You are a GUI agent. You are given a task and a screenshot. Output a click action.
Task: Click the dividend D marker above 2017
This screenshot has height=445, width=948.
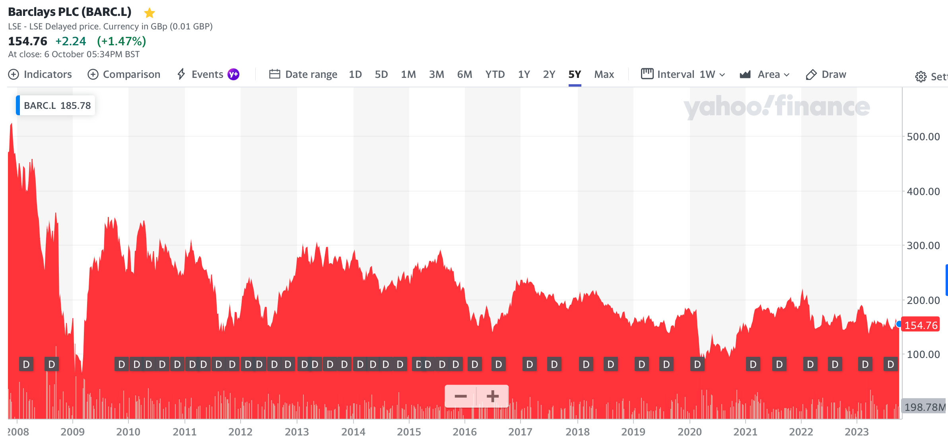[530, 364]
